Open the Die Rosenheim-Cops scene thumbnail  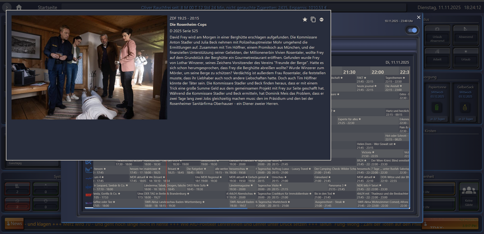(x=89, y=67)
